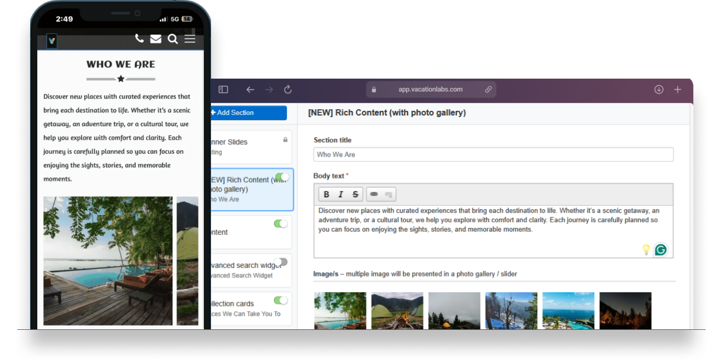Screen dimensions: 723x363
Task: Go back in browser history
Action: click(x=250, y=89)
